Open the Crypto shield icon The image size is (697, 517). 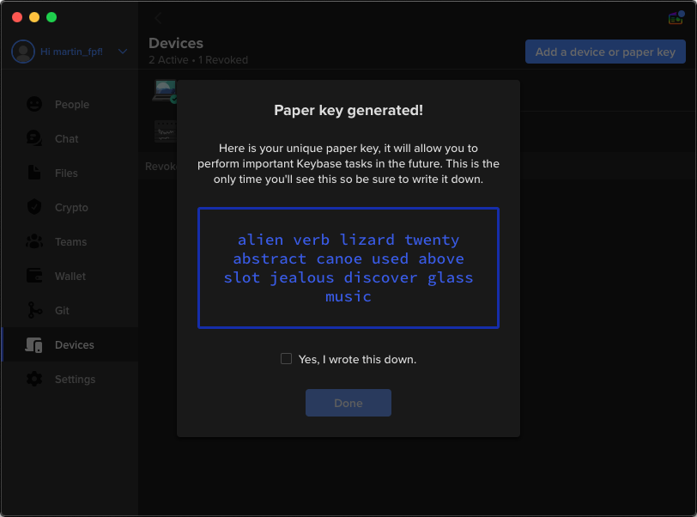[34, 207]
